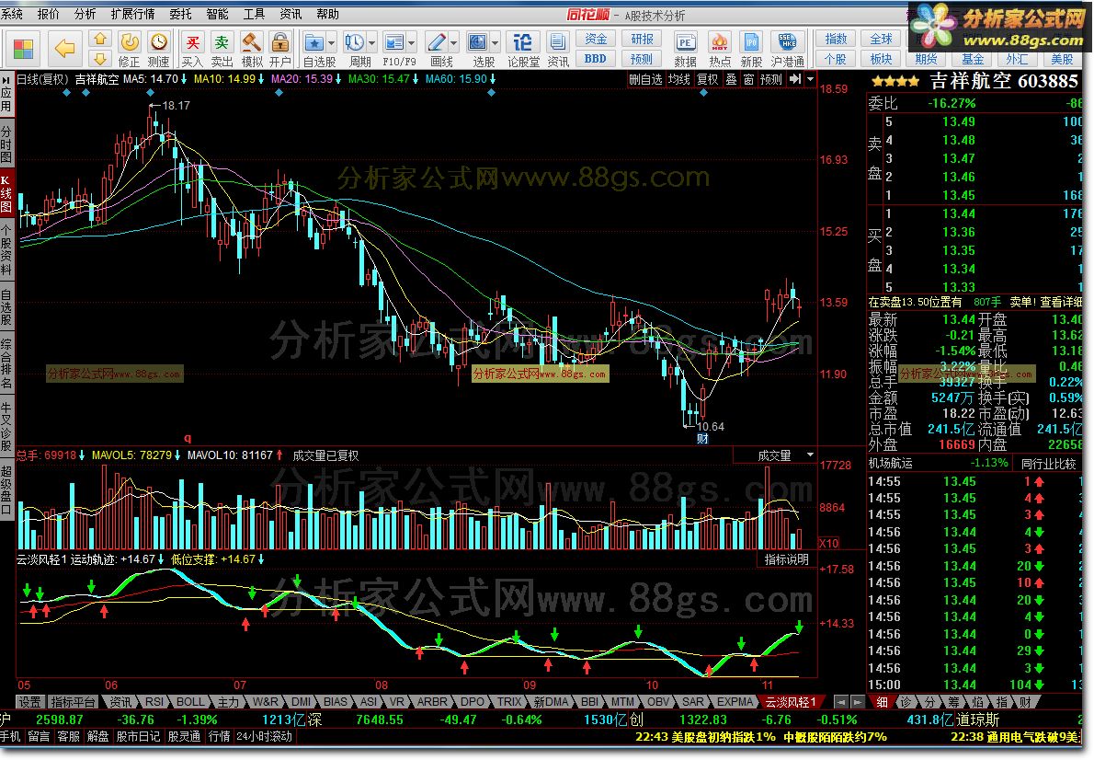
Task: Click the 查看详细 link in order panel
Action: (1061, 302)
